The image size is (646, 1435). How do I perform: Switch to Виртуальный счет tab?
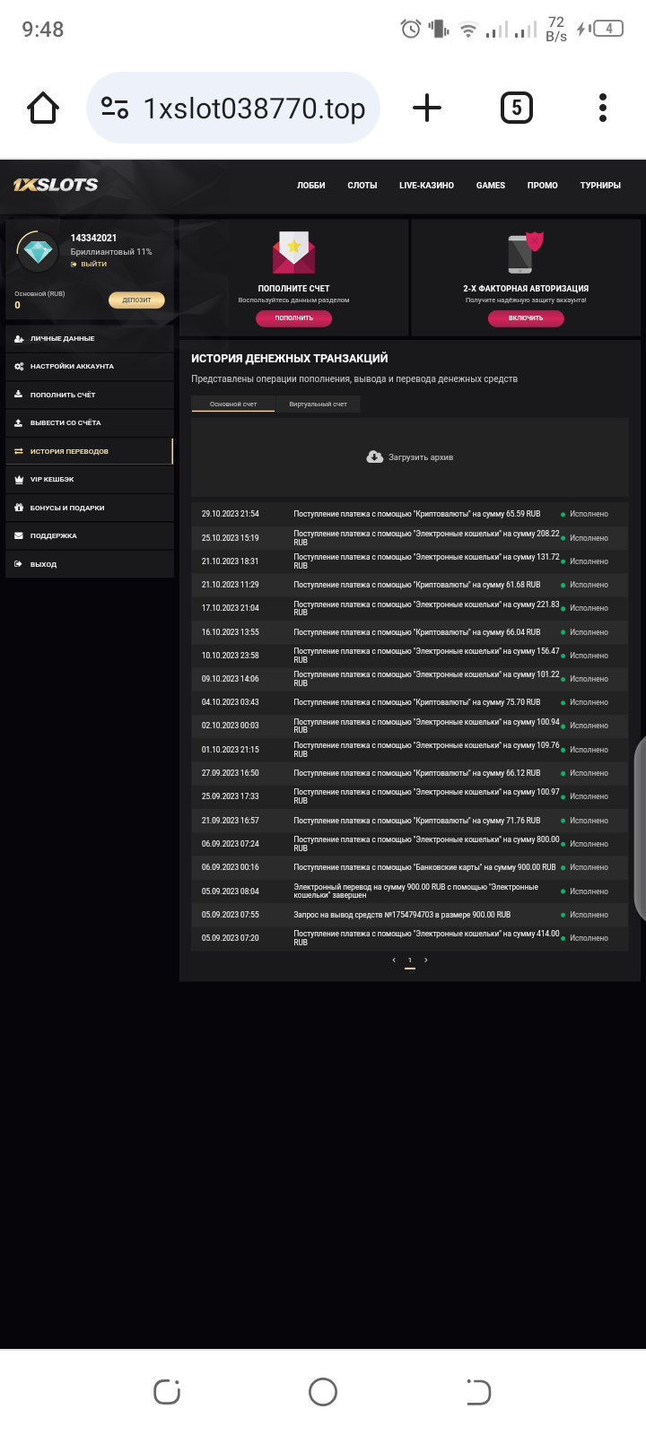point(318,404)
